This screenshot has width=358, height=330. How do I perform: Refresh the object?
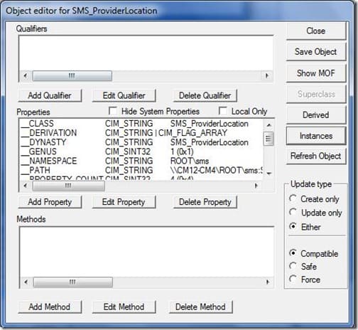[x=316, y=156]
